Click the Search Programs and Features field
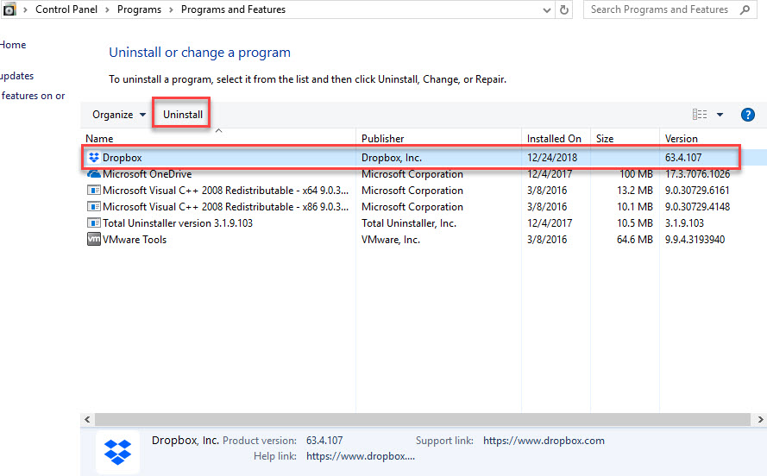Screen dimensions: 767x476 670,9
